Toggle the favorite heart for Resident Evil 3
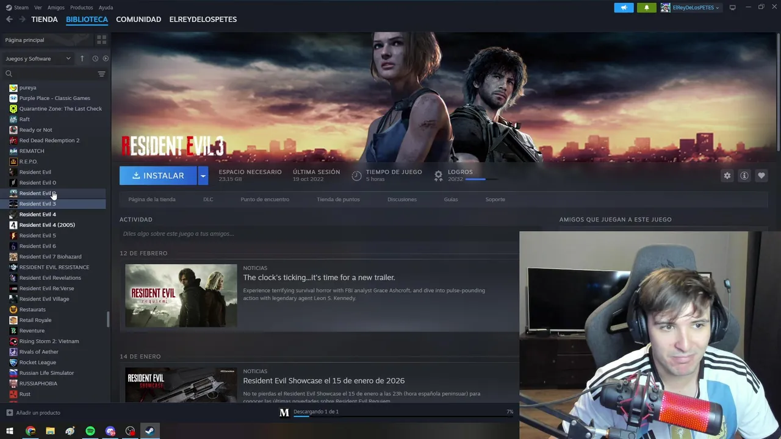Viewport: 781px width, 439px height. [x=761, y=176]
